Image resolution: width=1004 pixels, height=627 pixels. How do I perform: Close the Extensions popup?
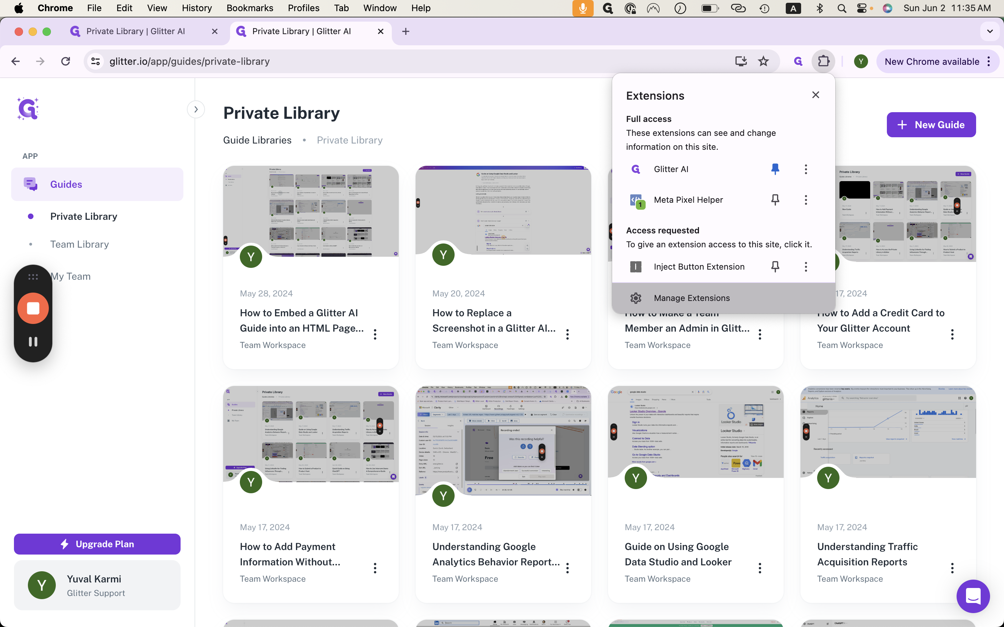[816, 95]
